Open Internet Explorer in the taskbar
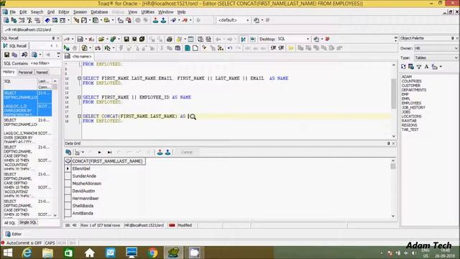The height and width of the screenshot is (259, 460). coord(27,253)
